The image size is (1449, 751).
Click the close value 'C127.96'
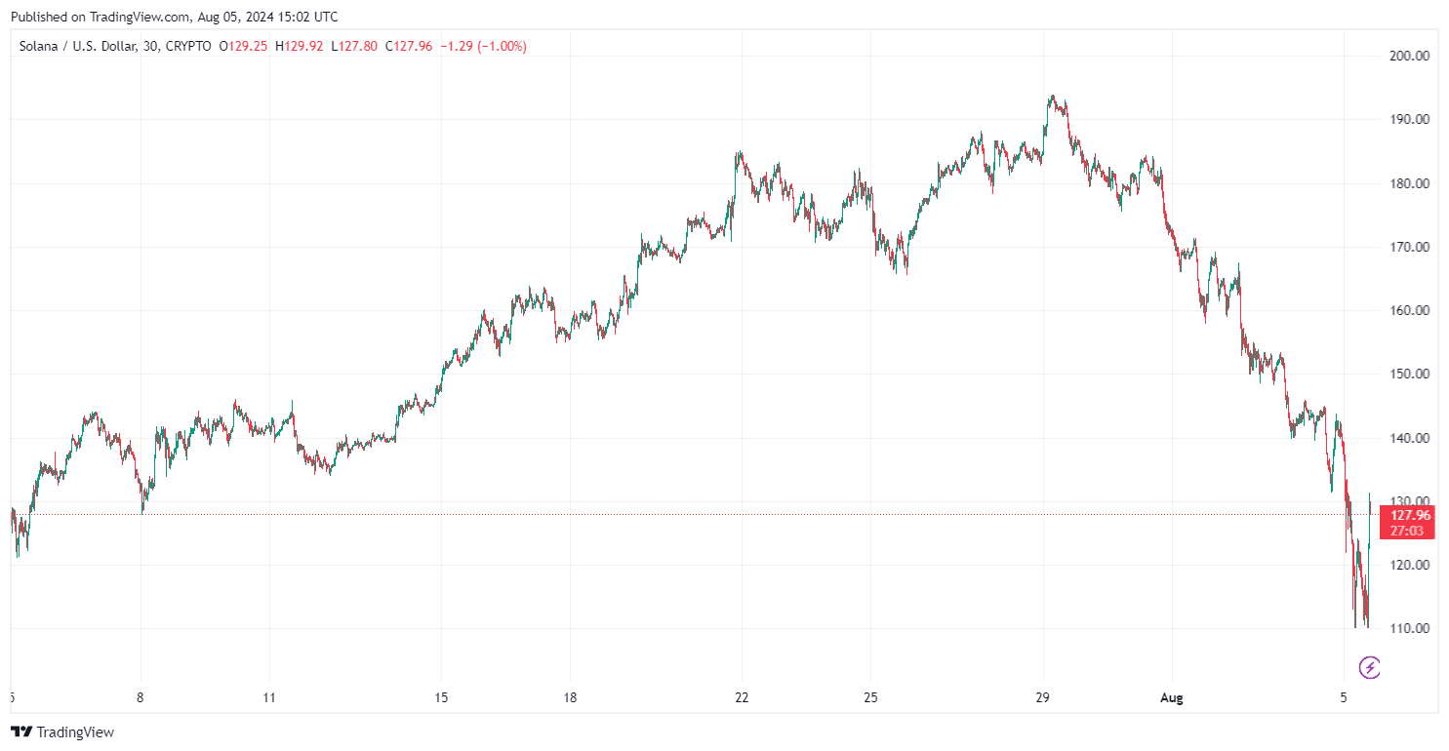pyautogui.click(x=410, y=46)
